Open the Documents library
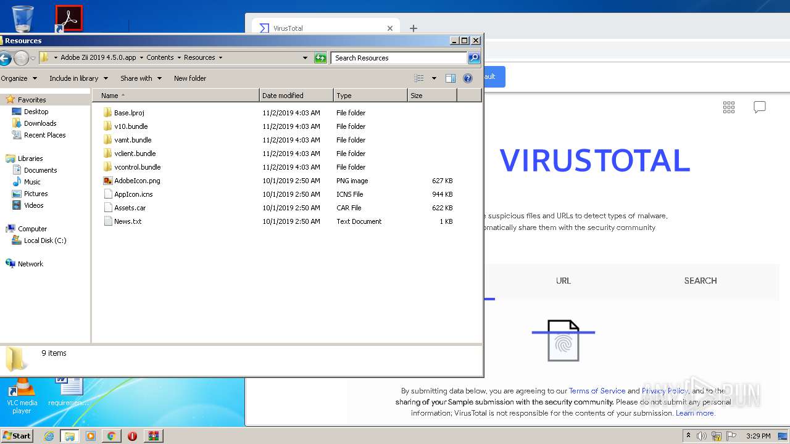This screenshot has height=444, width=790. pyautogui.click(x=40, y=170)
